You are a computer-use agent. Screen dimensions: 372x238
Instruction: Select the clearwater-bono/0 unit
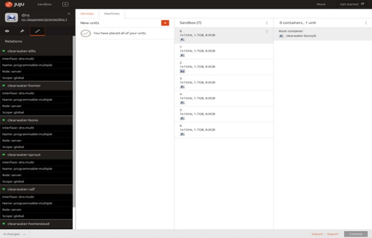click(x=301, y=36)
